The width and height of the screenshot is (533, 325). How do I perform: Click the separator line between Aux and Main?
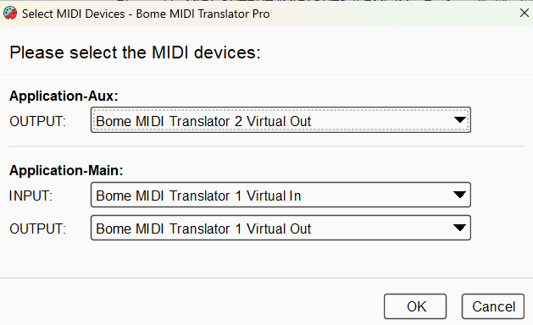[x=266, y=146]
